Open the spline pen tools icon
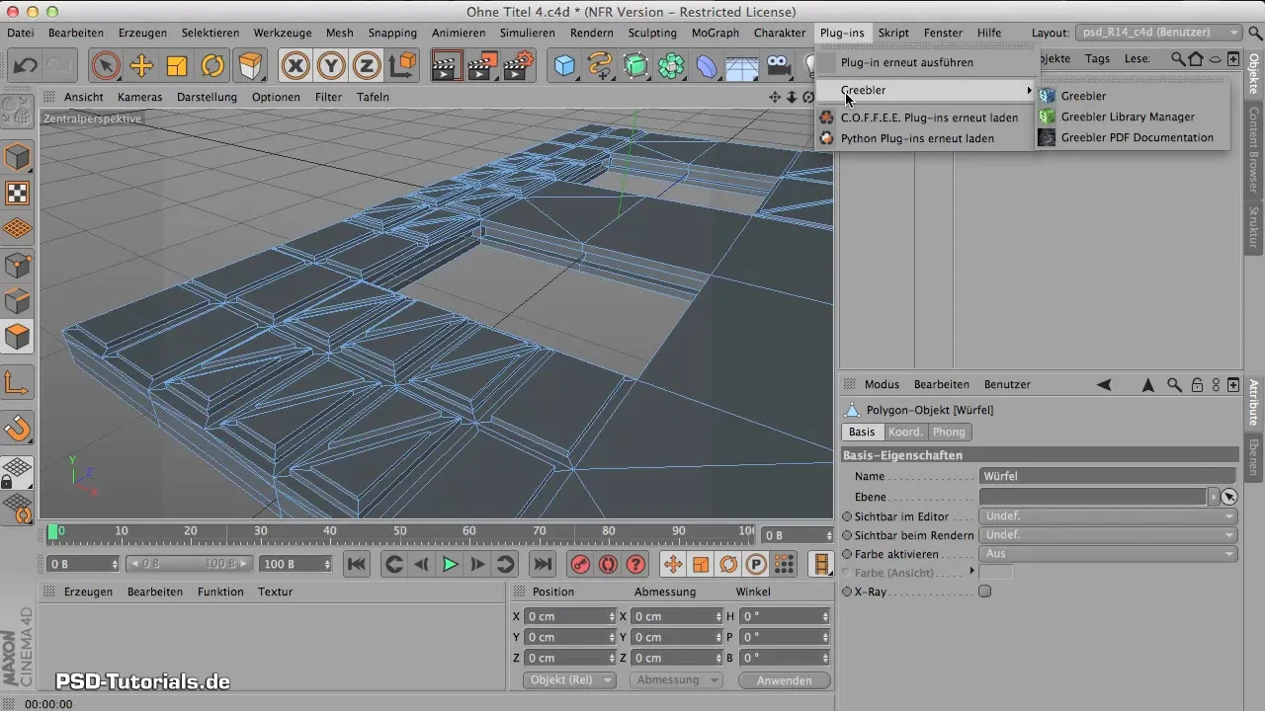The height and width of the screenshot is (711, 1265). 600,66
